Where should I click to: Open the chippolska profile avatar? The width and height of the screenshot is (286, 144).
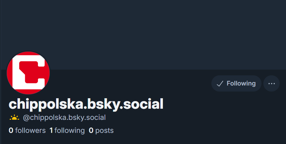click(28, 73)
